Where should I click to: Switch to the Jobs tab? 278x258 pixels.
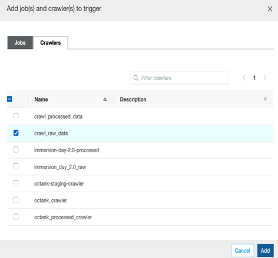20,42
